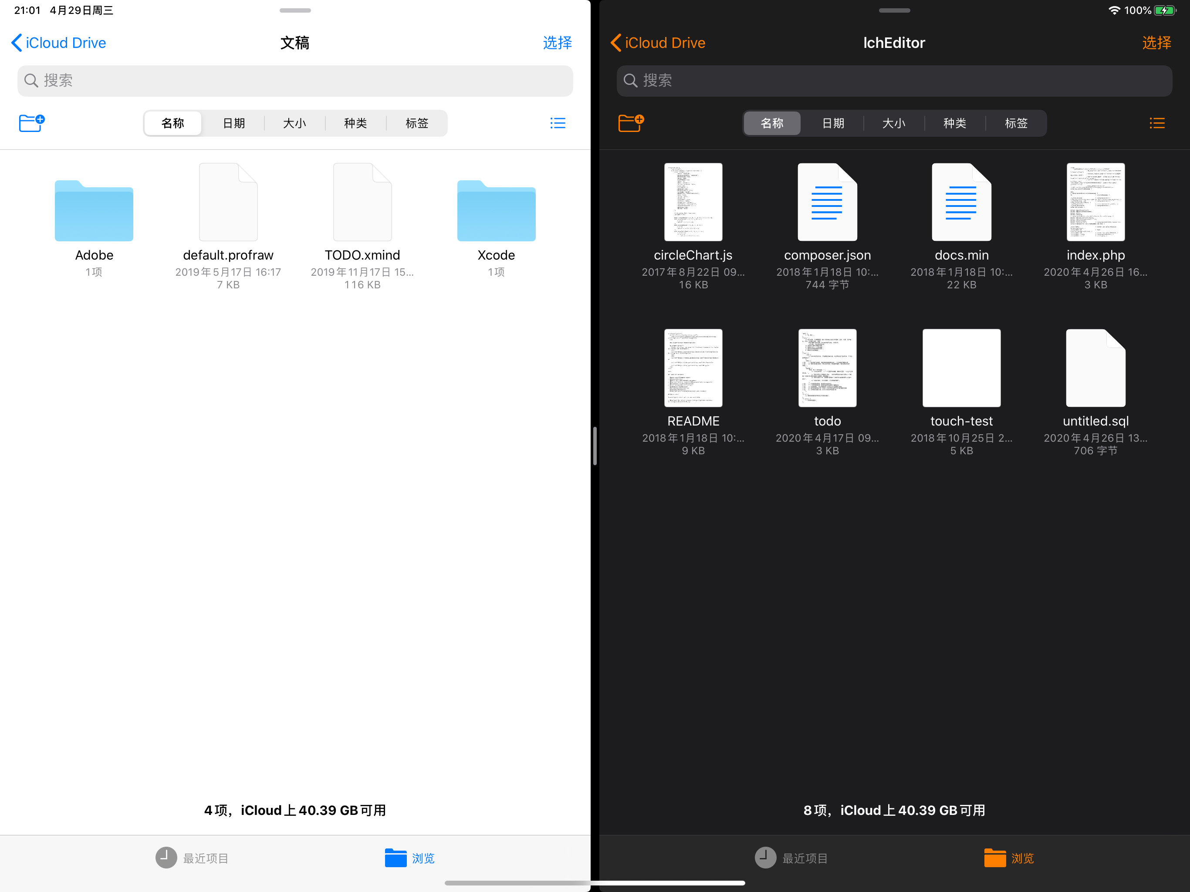Open the Xcode folder
The image size is (1190, 892).
(496, 210)
